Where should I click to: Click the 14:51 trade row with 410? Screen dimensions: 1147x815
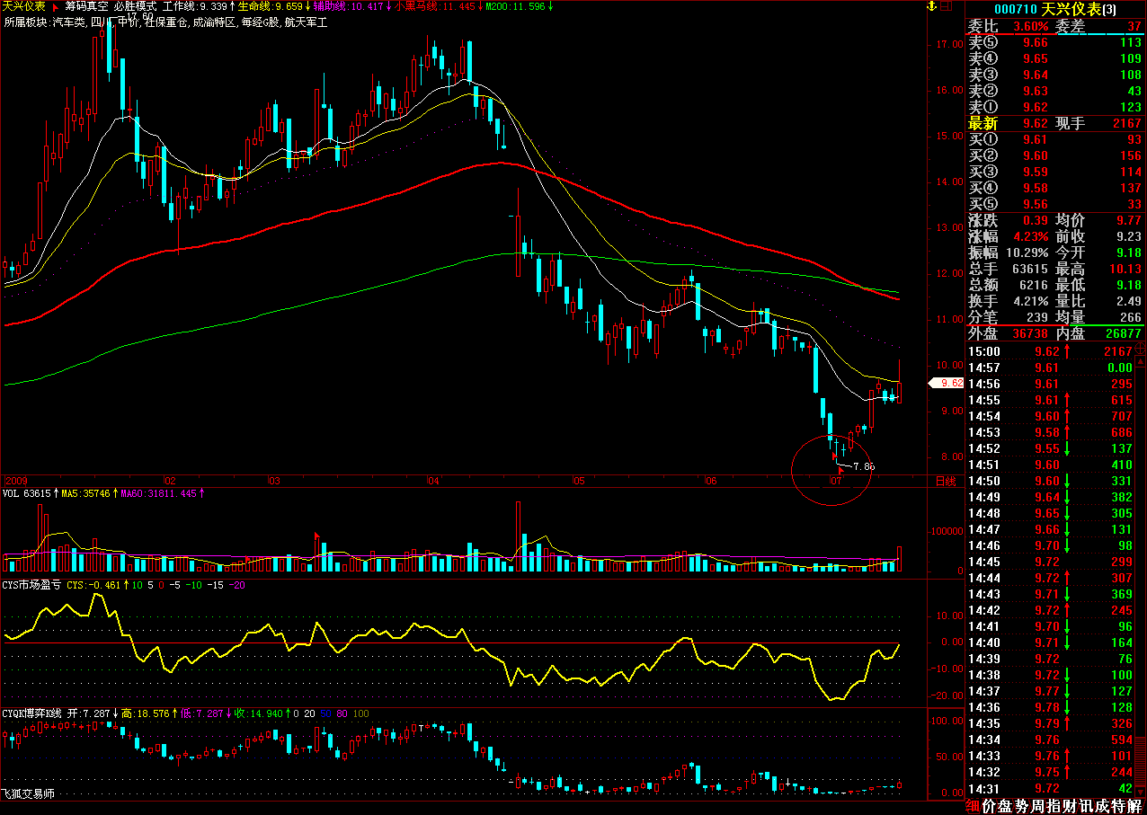click(x=1052, y=465)
